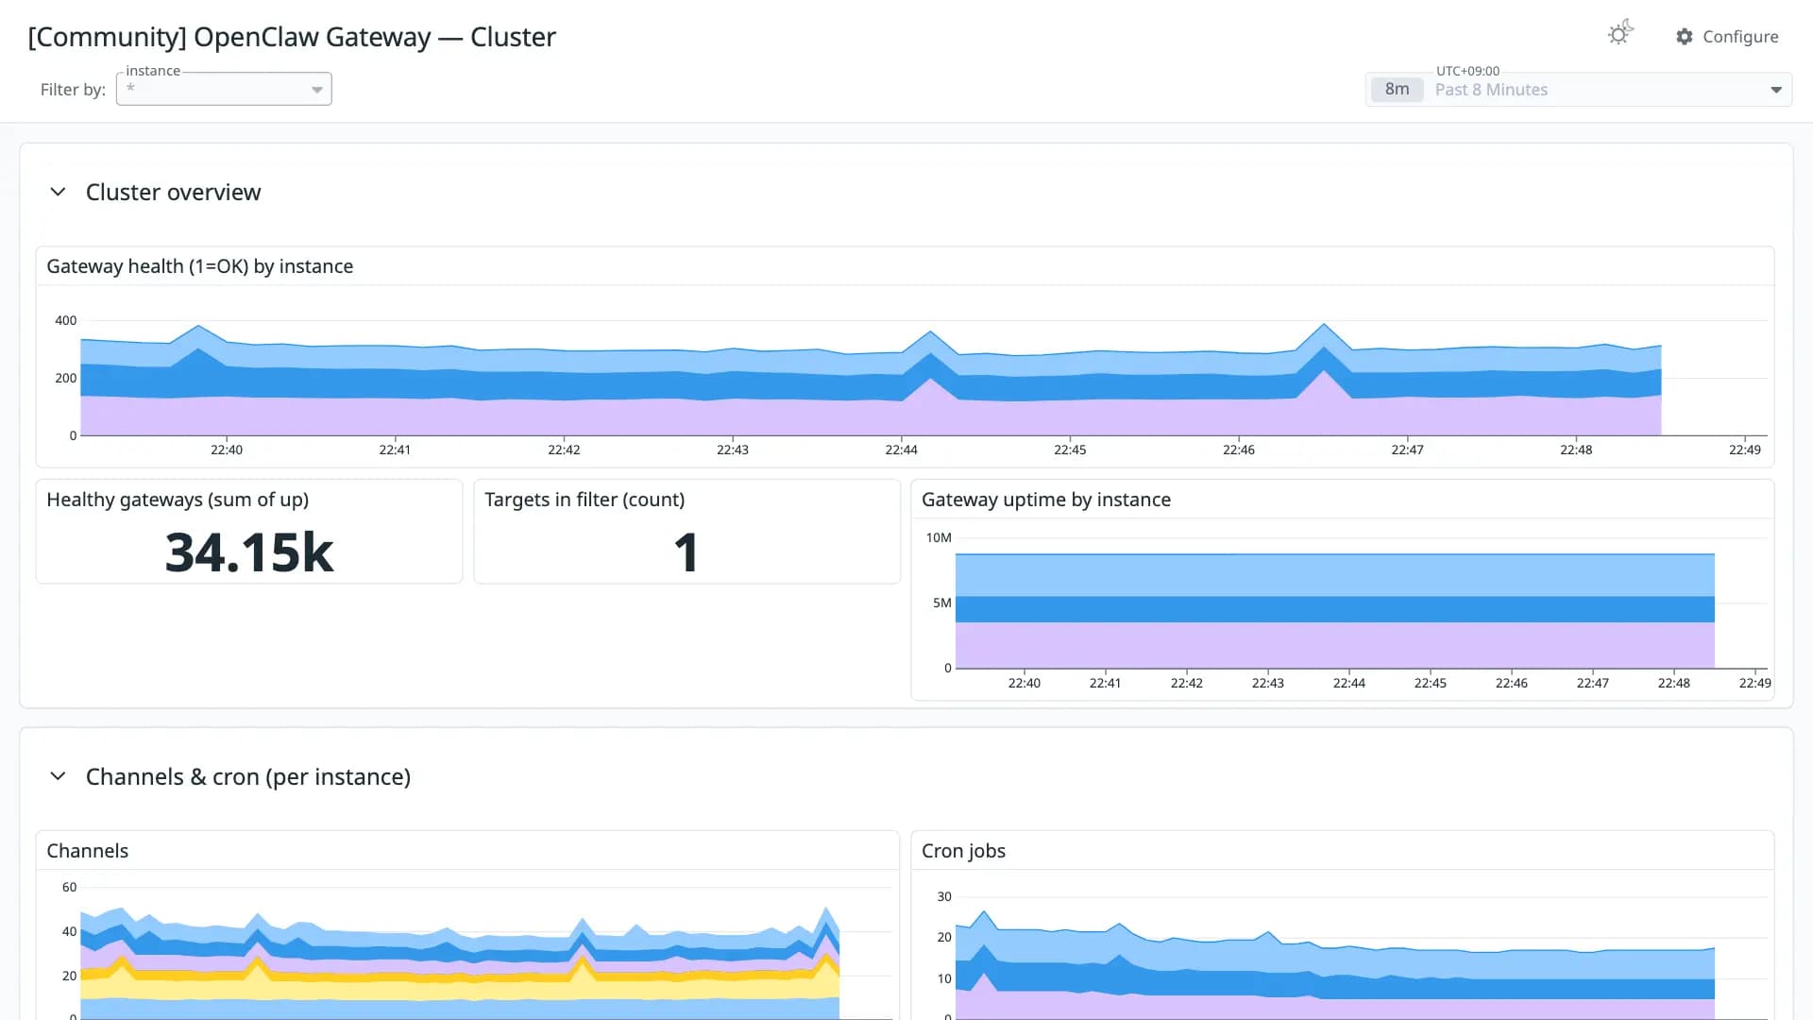The image size is (1813, 1020).
Task: Click the Filter by label
Action: pyautogui.click(x=73, y=90)
